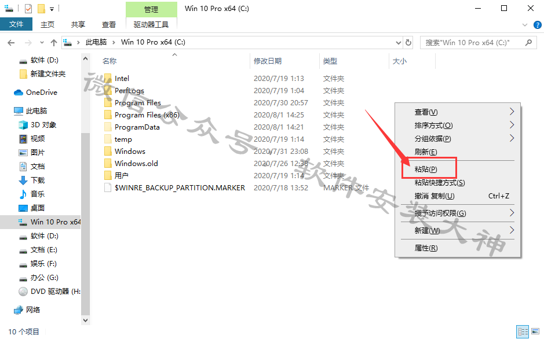Sort by the 类型 column header

(x=330, y=61)
